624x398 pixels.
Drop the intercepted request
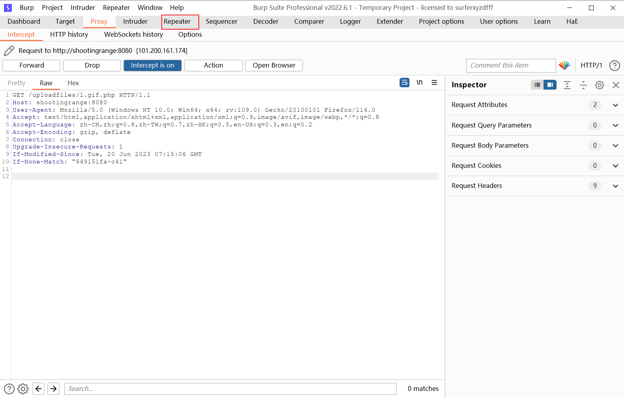92,66
